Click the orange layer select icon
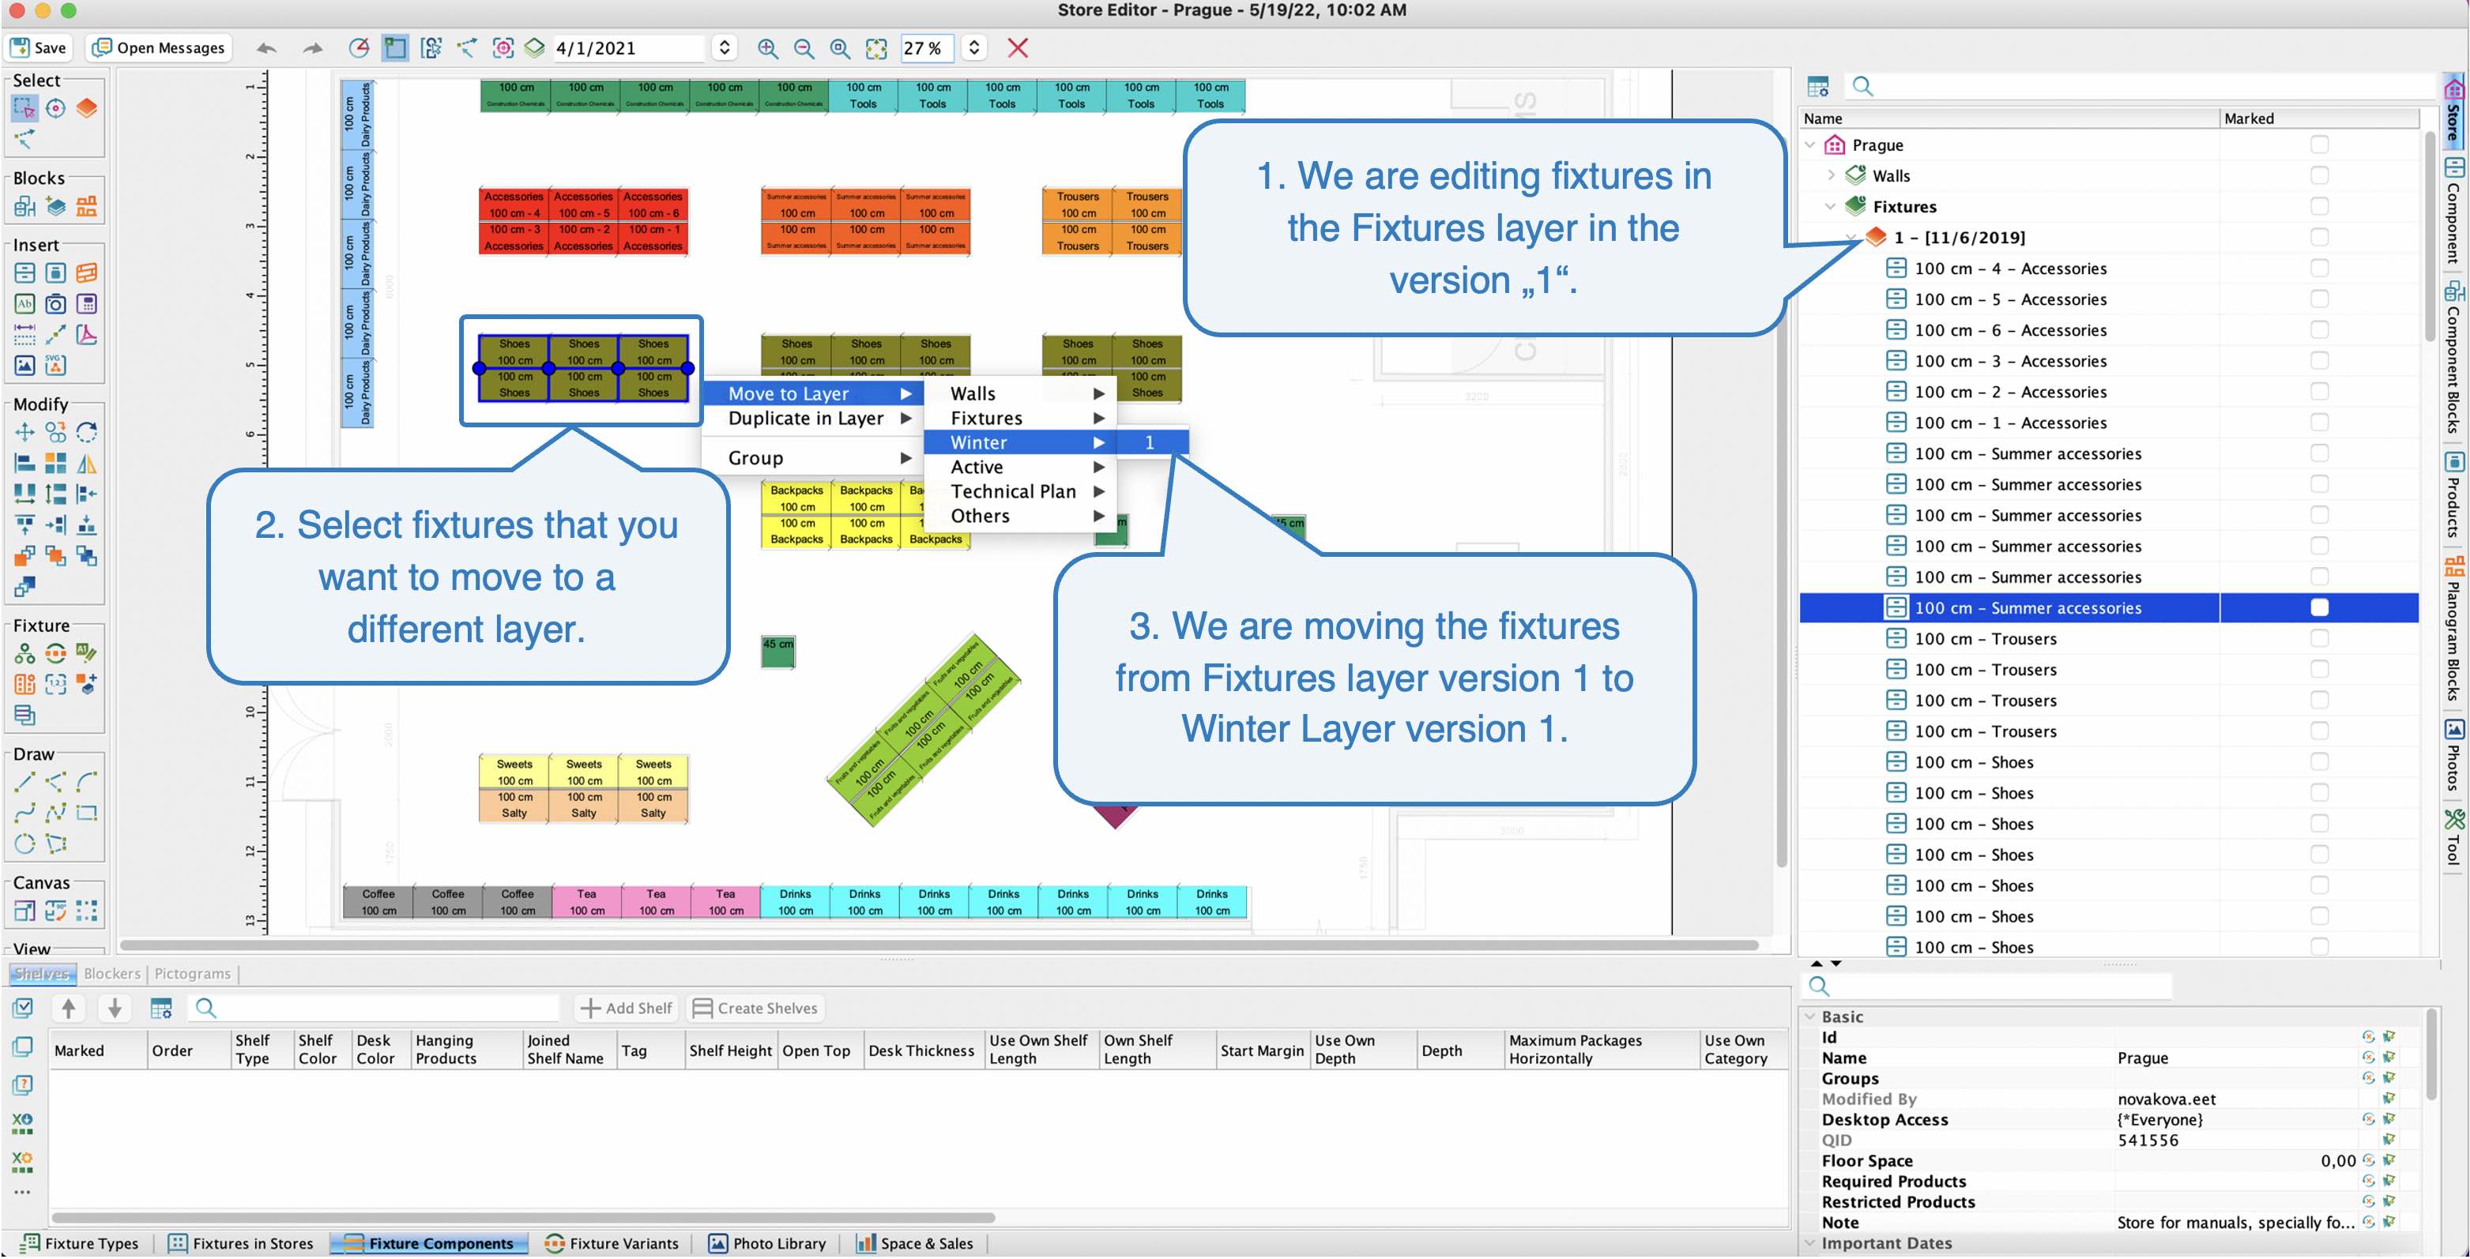The image size is (2470, 1259). [x=86, y=108]
